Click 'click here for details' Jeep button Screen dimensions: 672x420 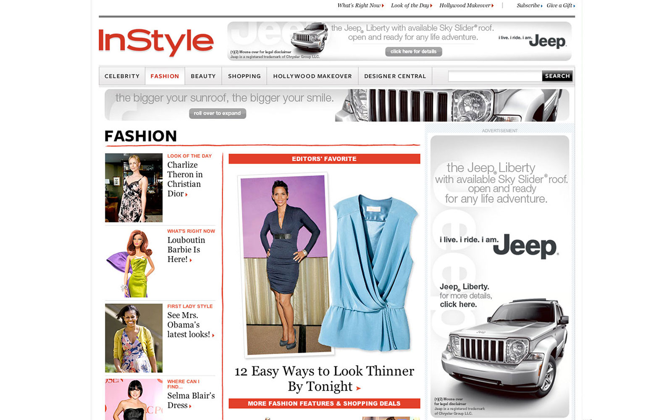tap(413, 52)
